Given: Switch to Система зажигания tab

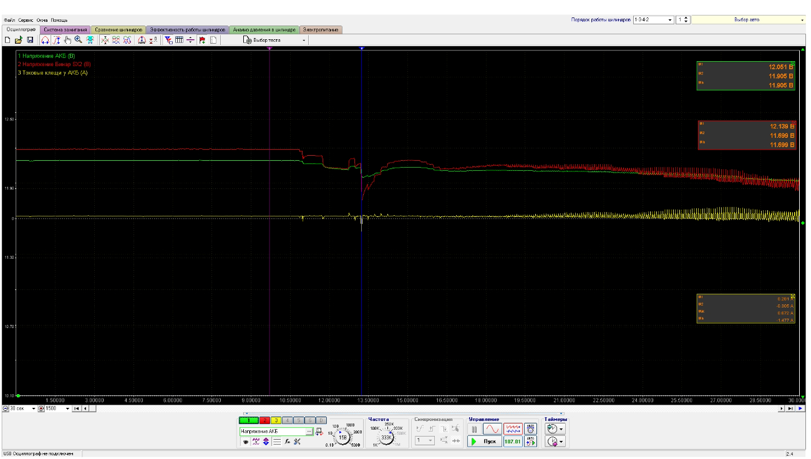Looking at the screenshot, I should [x=66, y=29].
